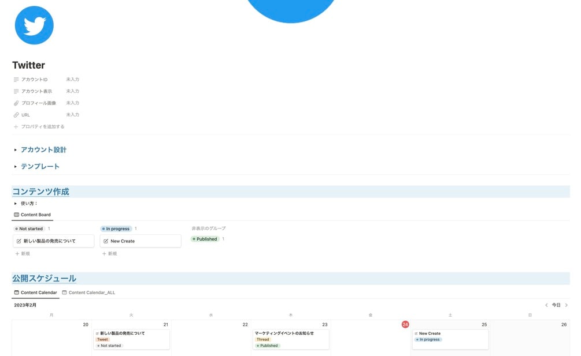581x356 pixels.
Task: Click the コンテンツ作成 heading
Action: click(41, 192)
